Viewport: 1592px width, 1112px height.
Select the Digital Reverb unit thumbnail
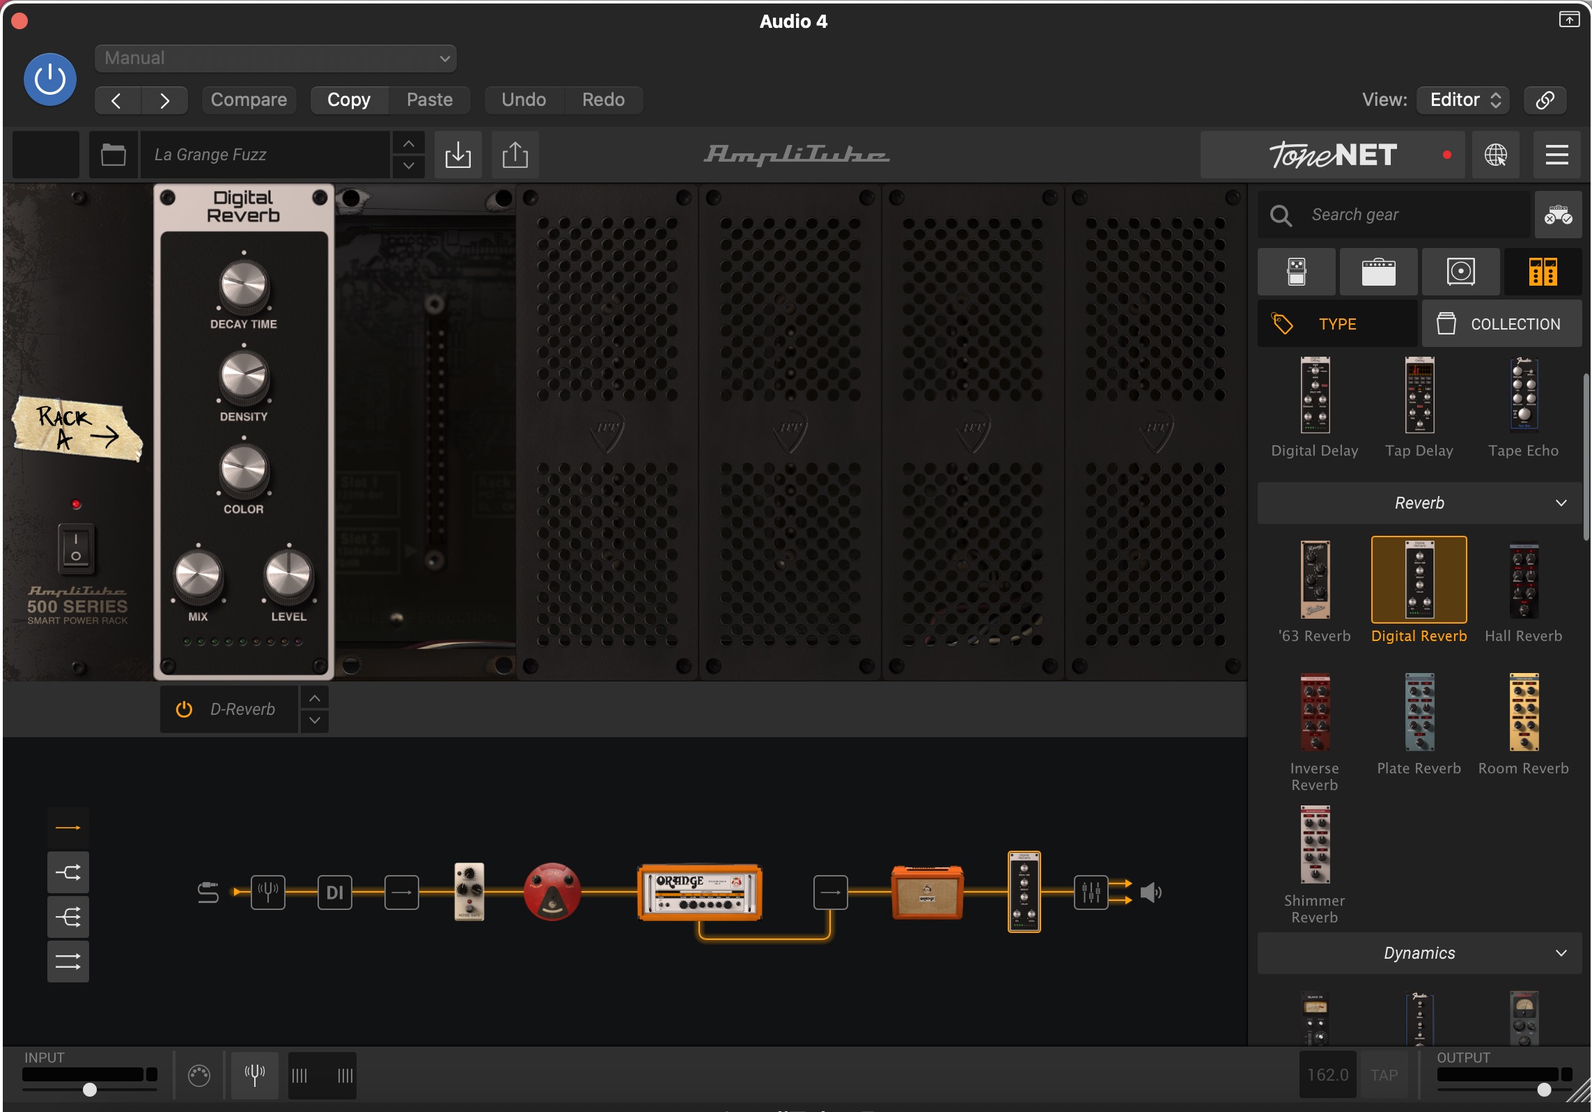point(1419,580)
